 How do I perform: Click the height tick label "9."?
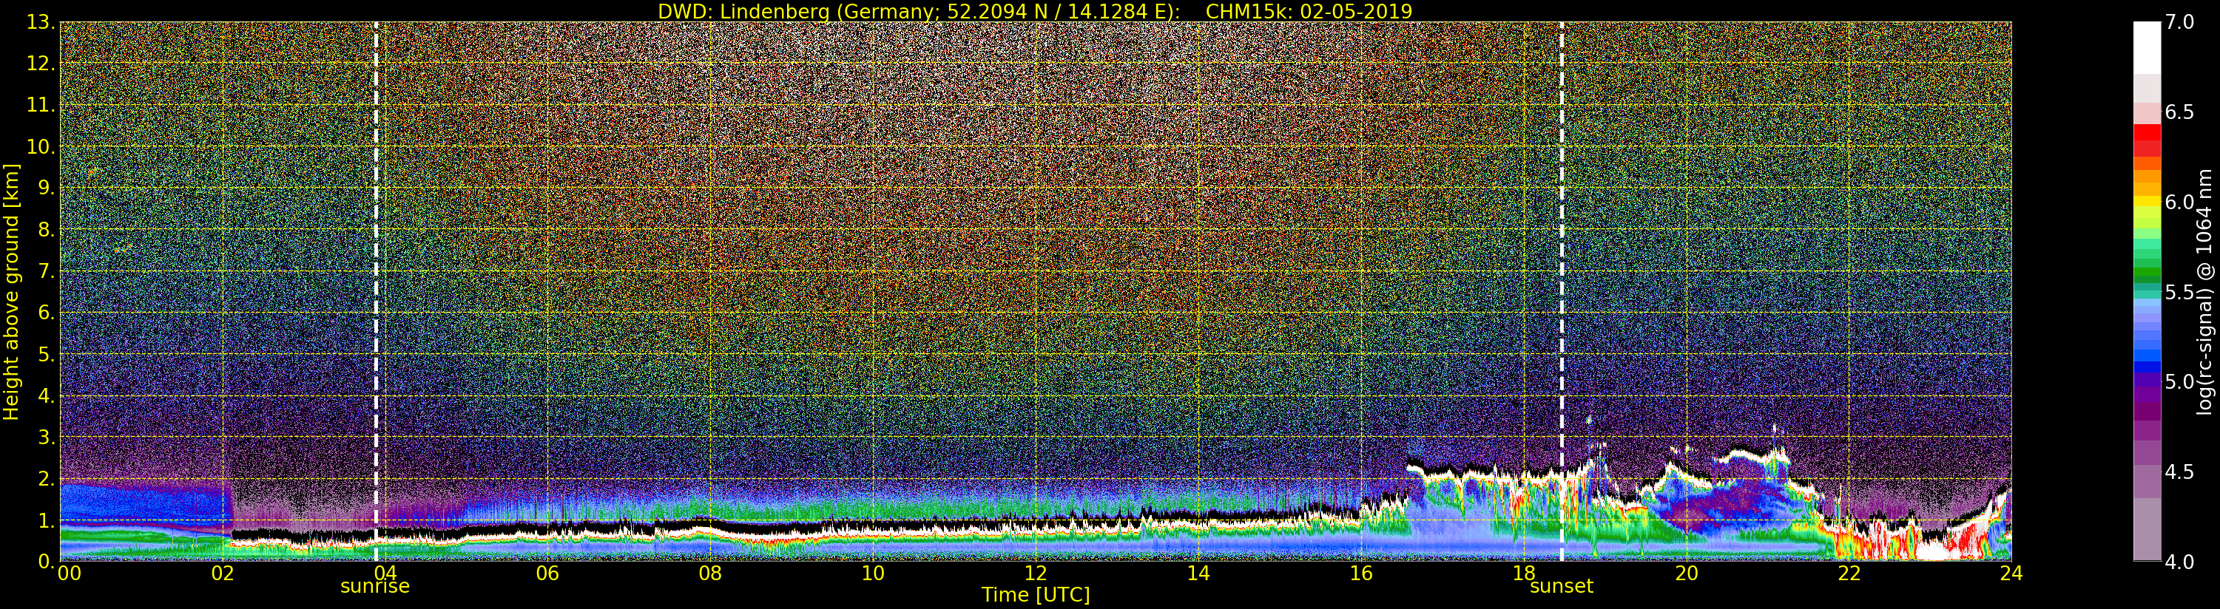[x=47, y=188]
